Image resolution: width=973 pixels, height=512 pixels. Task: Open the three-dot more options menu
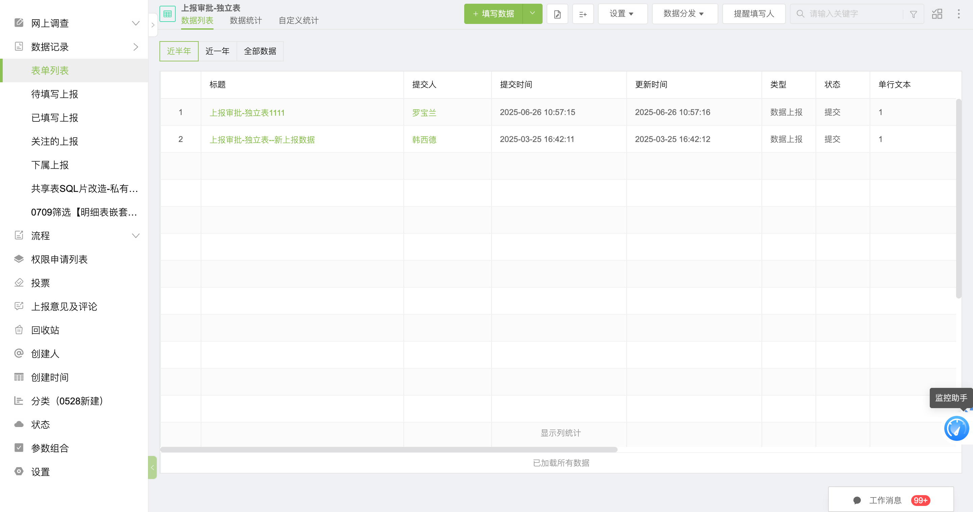point(959,14)
